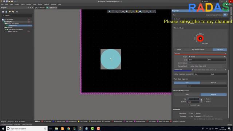Toggle the Thermal Relief checkbox
This screenshot has width=233, height=131.
(189, 66)
